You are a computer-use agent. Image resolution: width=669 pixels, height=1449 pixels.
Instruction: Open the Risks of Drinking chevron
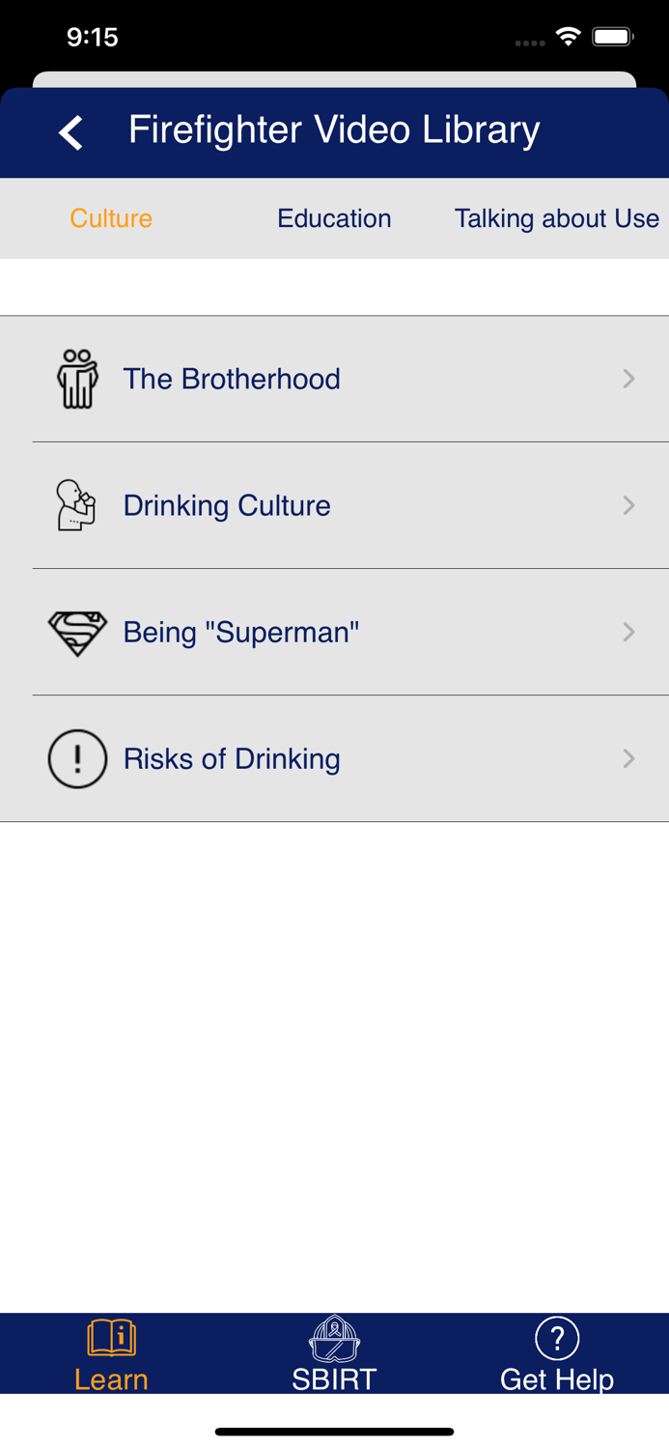tap(628, 758)
